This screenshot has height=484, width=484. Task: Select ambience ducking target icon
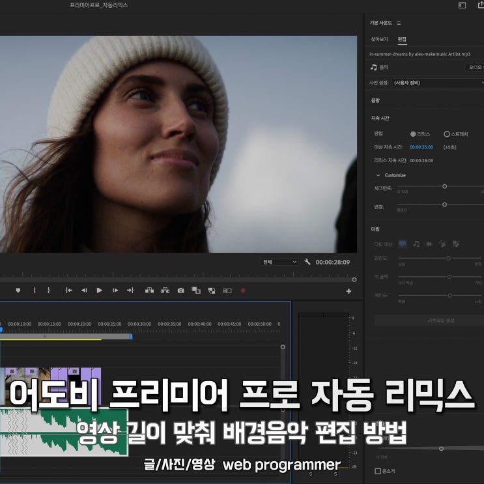(442, 244)
